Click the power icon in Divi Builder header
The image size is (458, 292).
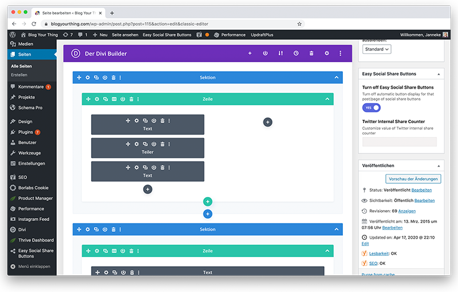coord(265,53)
